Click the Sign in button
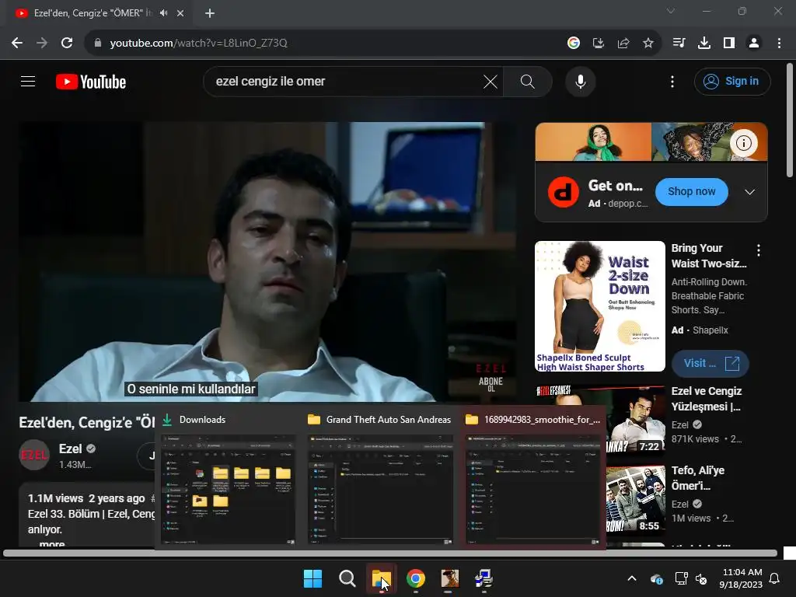The width and height of the screenshot is (796, 597). click(731, 82)
